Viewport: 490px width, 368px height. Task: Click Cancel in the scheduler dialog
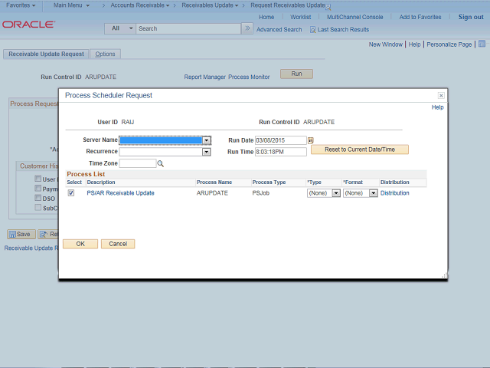click(x=118, y=244)
